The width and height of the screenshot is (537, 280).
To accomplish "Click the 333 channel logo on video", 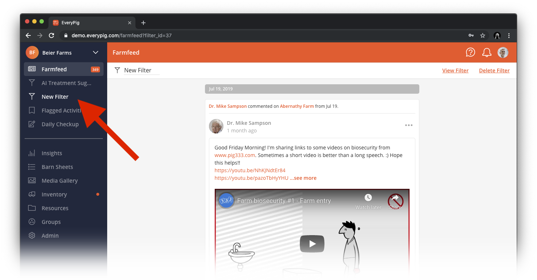I will point(226,200).
